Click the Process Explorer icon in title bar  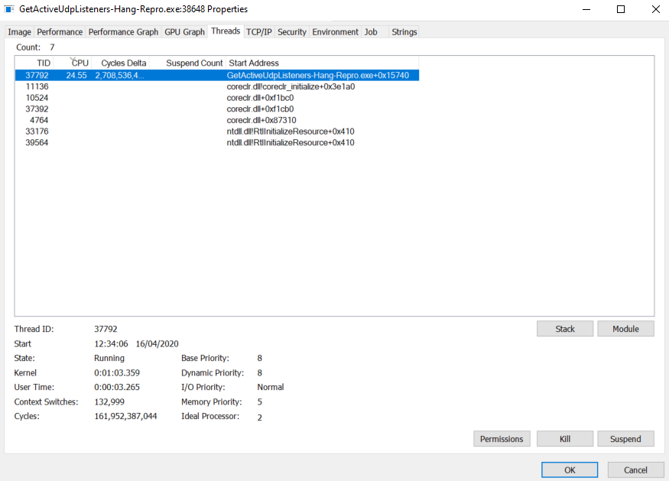[x=11, y=9]
